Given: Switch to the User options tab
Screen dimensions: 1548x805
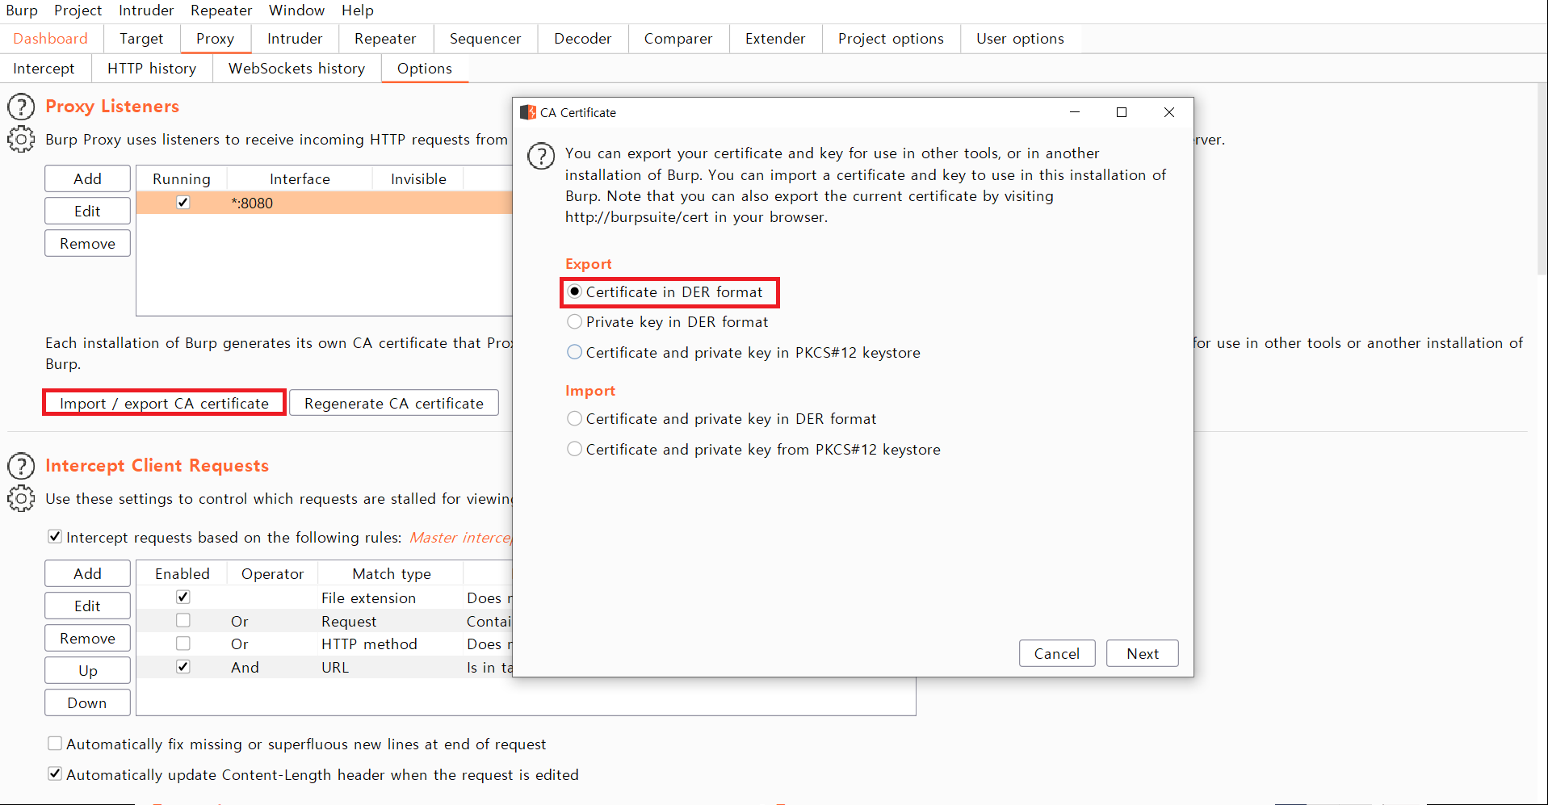Looking at the screenshot, I should [1021, 39].
